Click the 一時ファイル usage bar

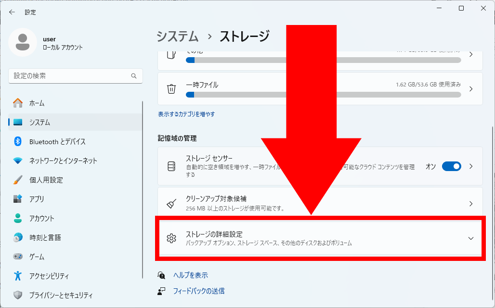click(323, 95)
